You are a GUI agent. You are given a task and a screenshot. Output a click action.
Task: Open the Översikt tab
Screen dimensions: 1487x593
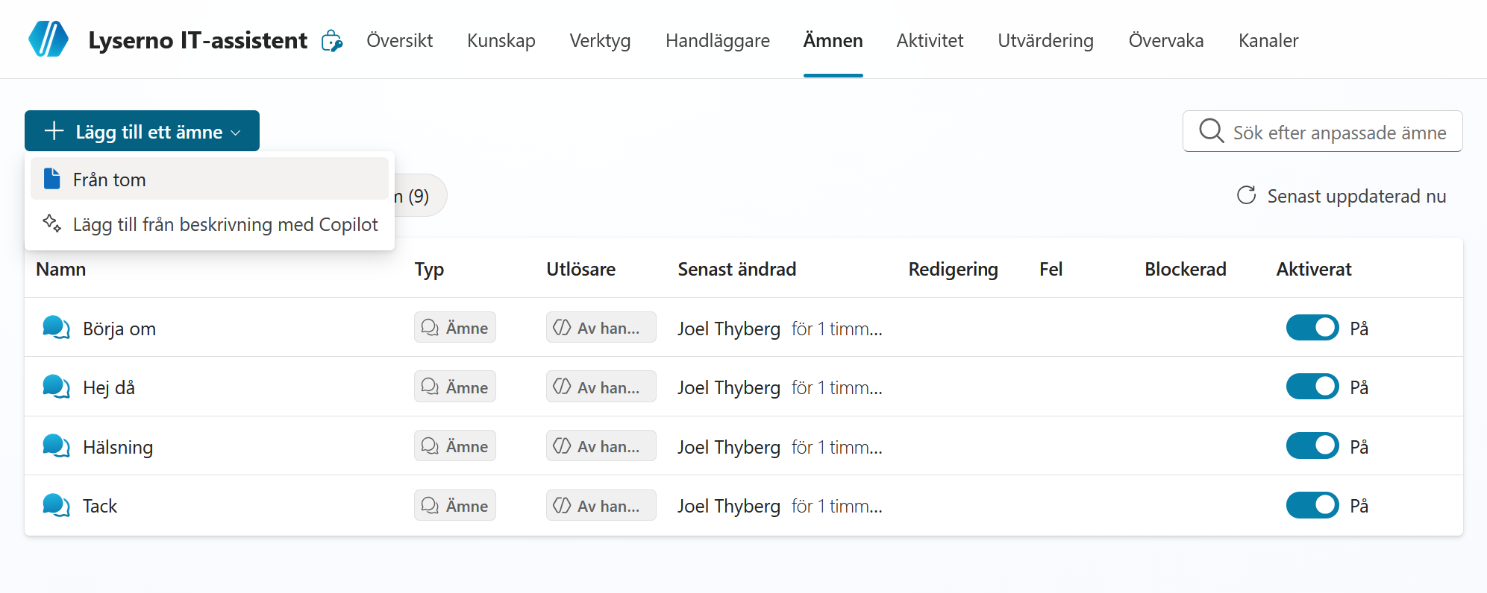(399, 40)
